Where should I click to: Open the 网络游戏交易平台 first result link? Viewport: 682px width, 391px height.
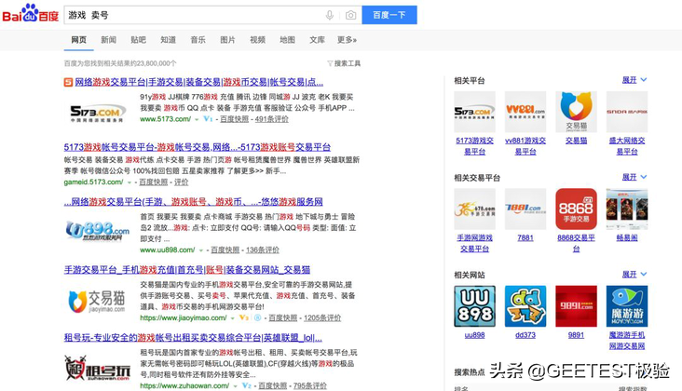tap(198, 82)
